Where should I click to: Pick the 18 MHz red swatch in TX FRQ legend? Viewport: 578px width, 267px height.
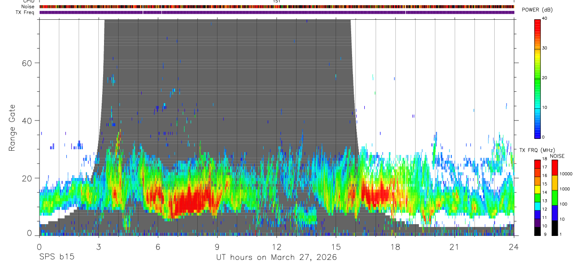pyautogui.click(x=537, y=163)
